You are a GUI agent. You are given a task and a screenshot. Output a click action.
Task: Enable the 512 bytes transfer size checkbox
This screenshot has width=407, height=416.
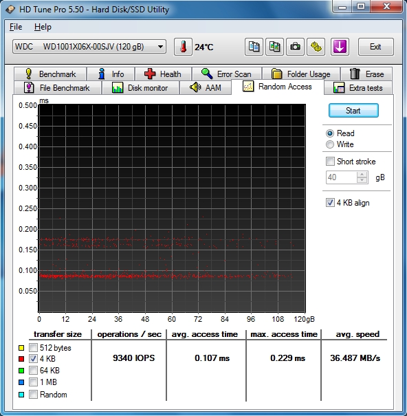(x=33, y=347)
